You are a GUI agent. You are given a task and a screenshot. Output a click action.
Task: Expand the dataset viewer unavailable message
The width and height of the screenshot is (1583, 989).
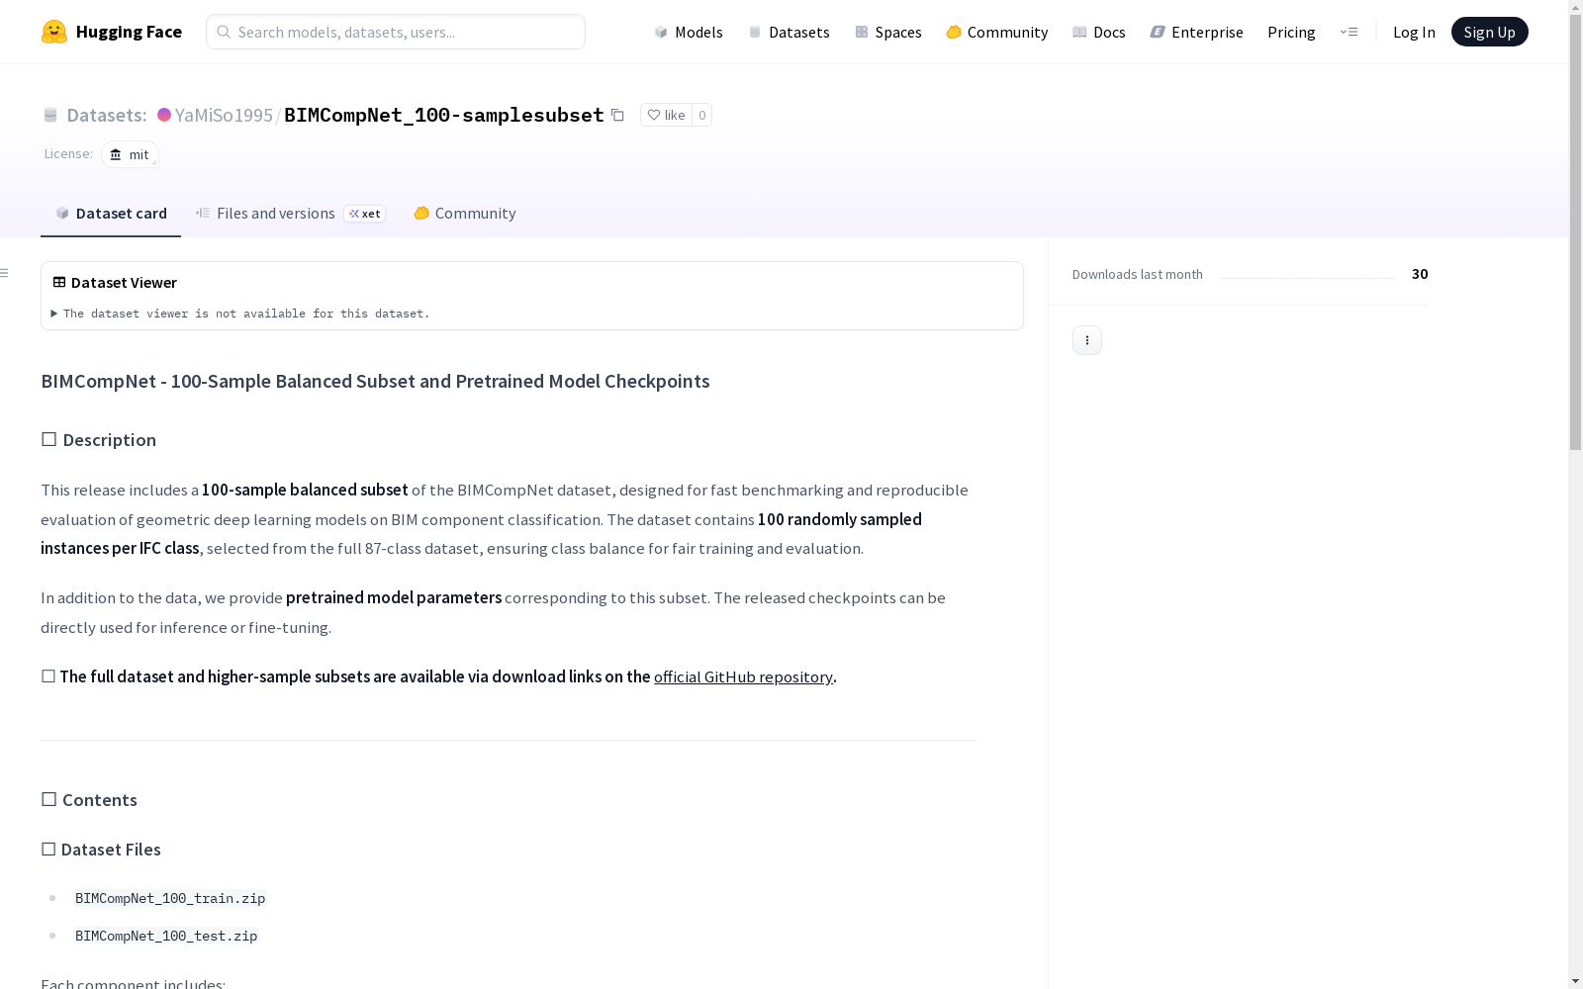click(x=240, y=314)
